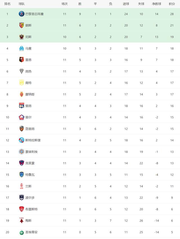180x239 pixels.
Task: Click the 积分 column header
Action: pyautogui.click(x=172, y=4)
